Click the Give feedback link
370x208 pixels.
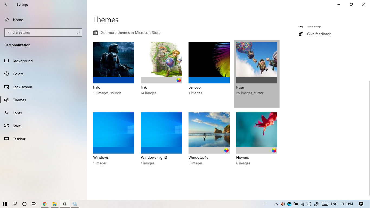[x=319, y=34]
